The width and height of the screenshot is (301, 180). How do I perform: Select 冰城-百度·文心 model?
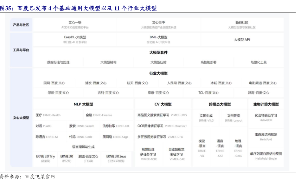221,83
